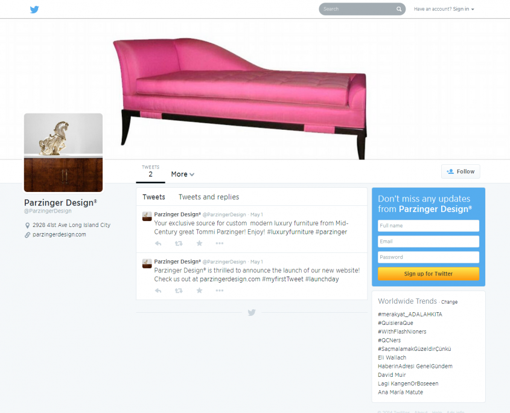The height and width of the screenshot is (413, 510).
Task: Expand the More dropdown in profile bar
Action: [x=183, y=174]
